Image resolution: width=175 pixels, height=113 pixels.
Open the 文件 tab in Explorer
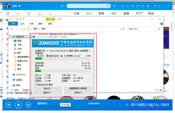[x=13, y=24]
